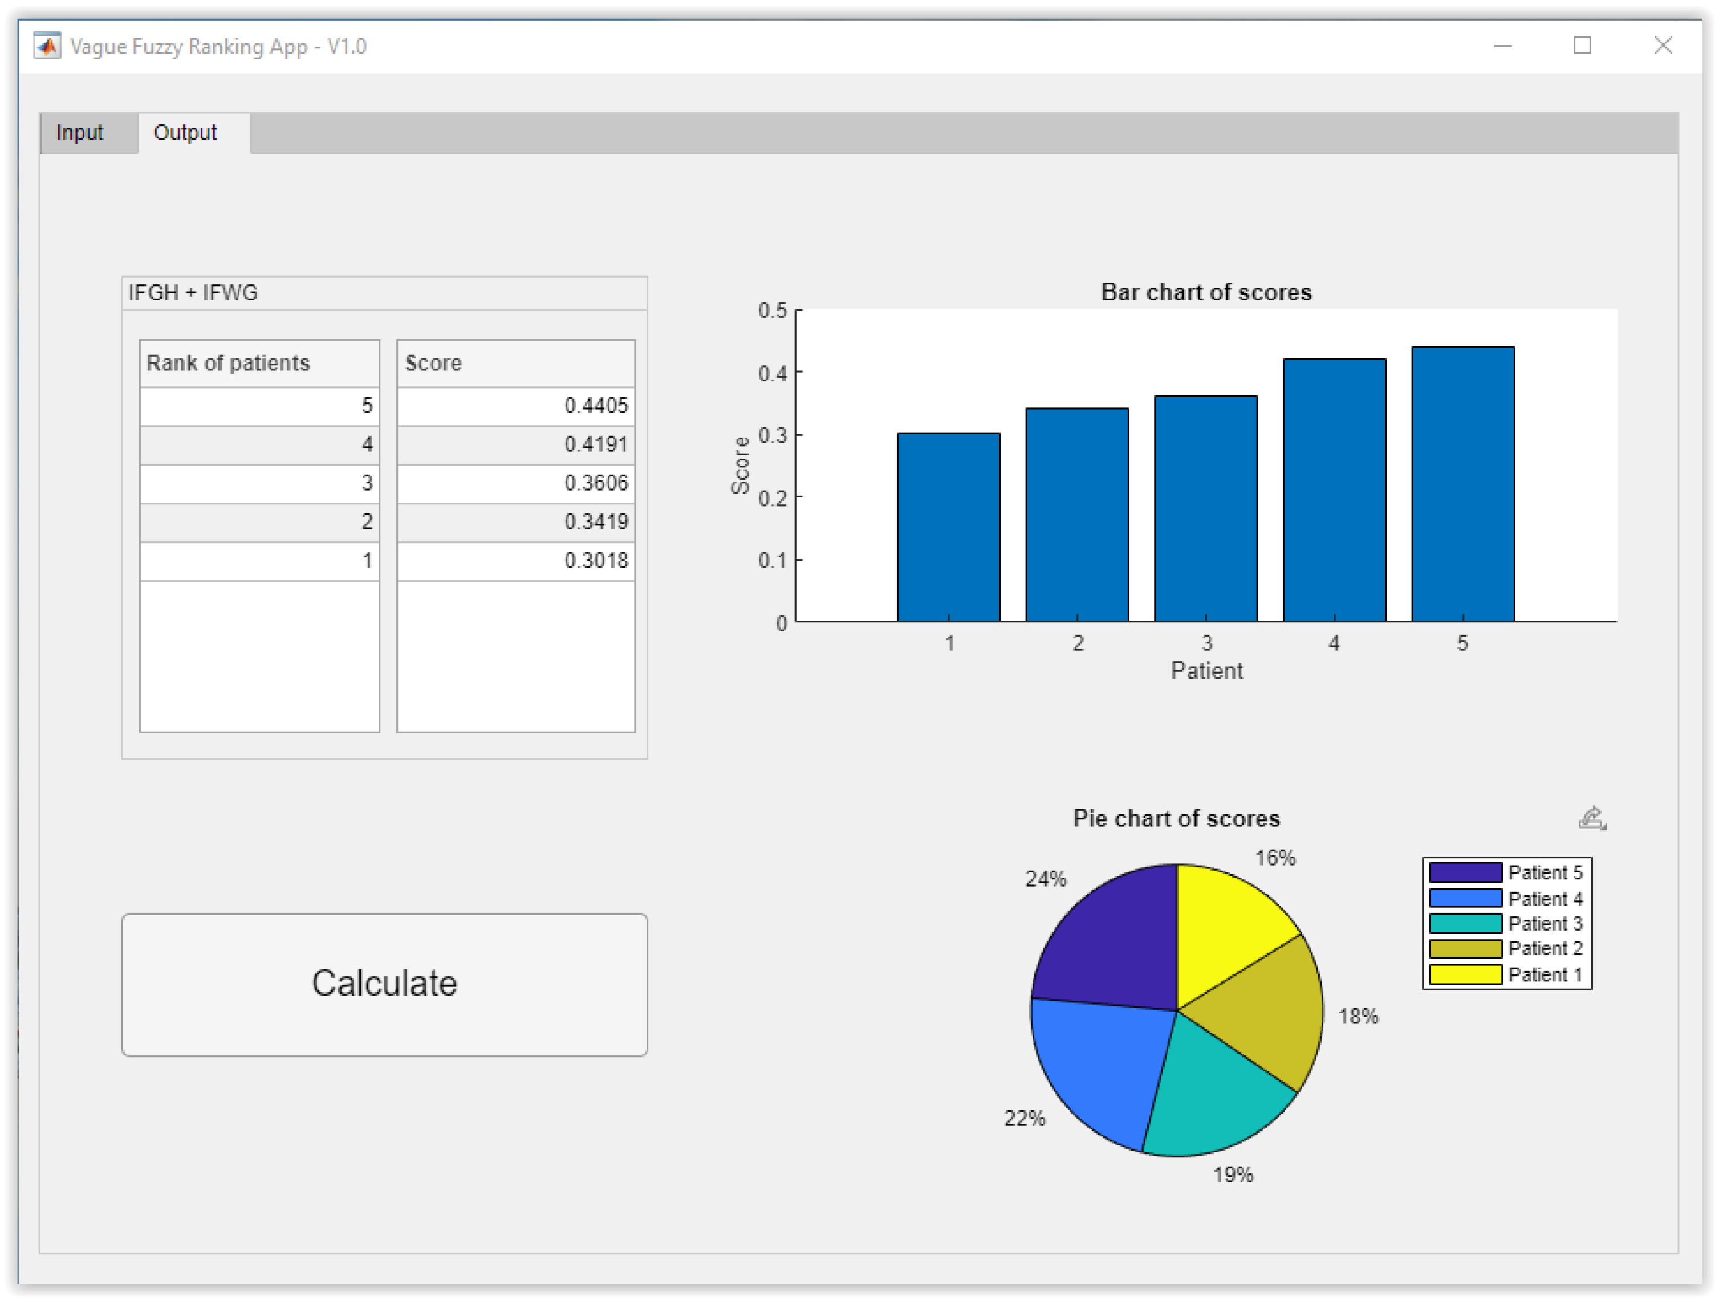Click the tallest bar for patient 5
Image resolution: width=1723 pixels, height=1305 pixels.
1463,484
